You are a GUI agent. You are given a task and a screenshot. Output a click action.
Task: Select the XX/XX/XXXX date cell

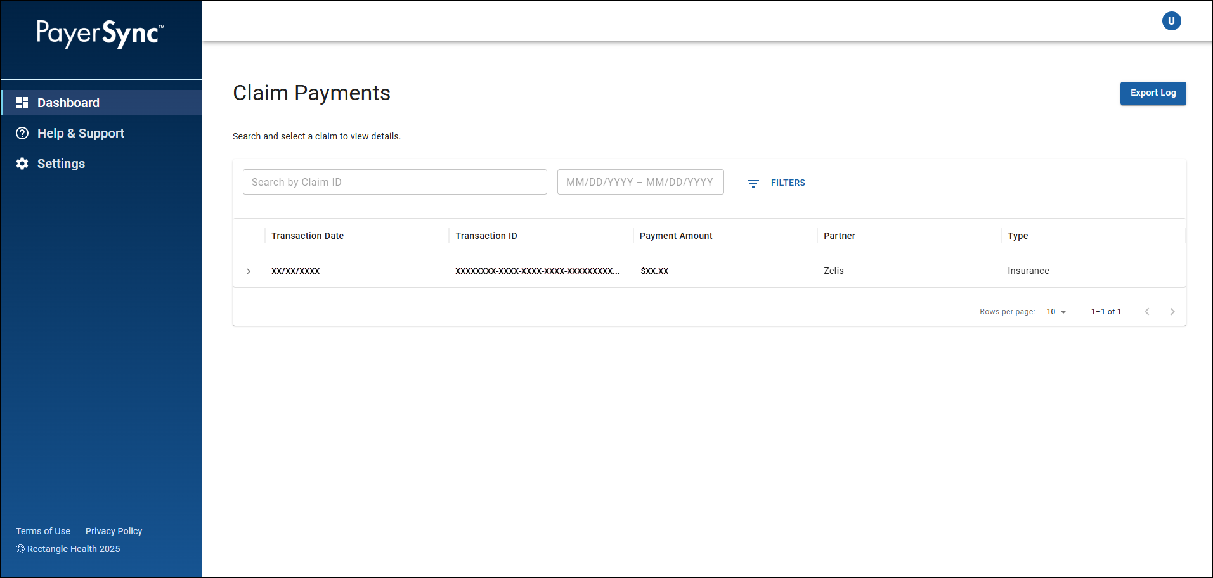(x=295, y=271)
